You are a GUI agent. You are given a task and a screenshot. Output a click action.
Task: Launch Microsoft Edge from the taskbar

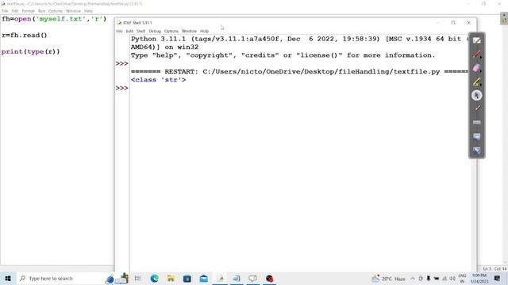(154, 278)
